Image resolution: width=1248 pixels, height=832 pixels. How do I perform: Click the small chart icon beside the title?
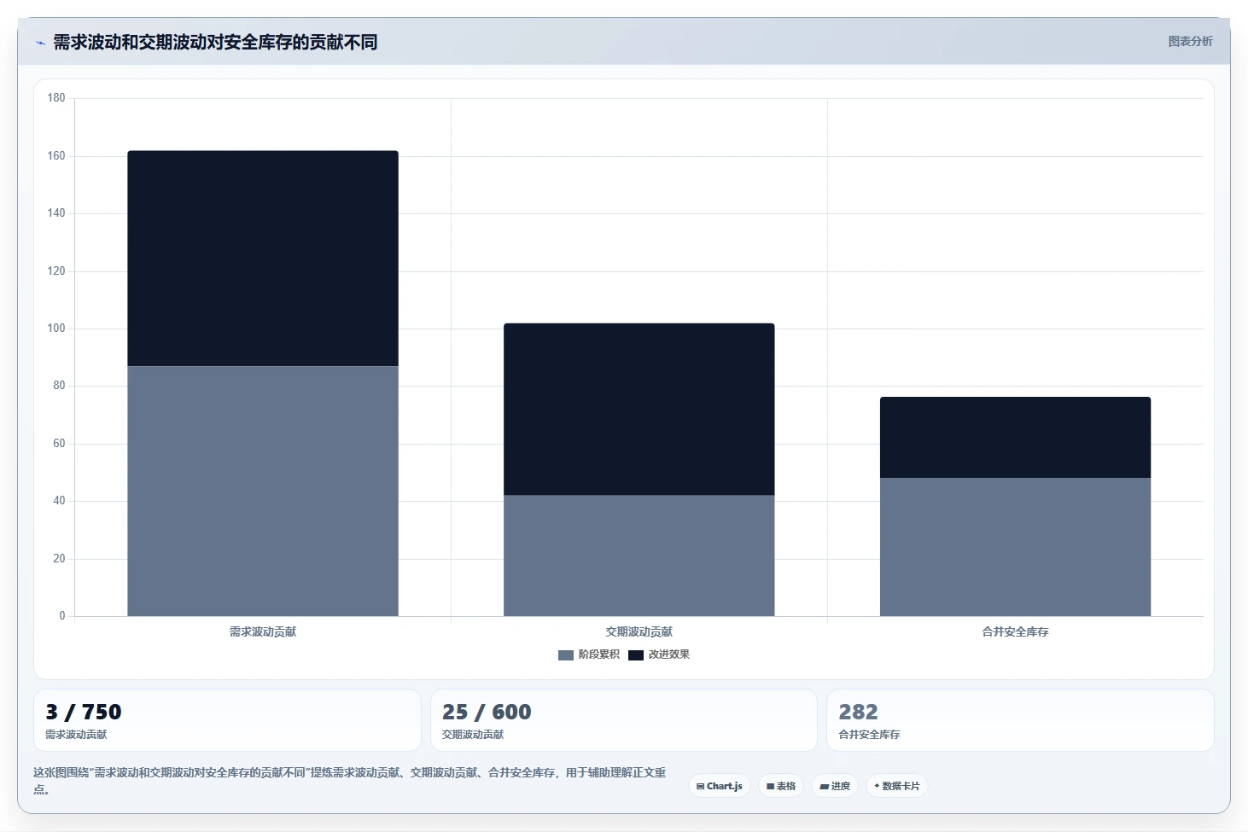pyautogui.click(x=40, y=43)
